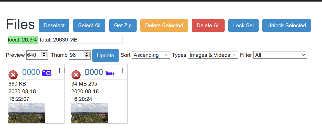Image resolution: width=322 pixels, height=136 pixels.
Task: Open the Sort dropdown showing Ascending
Action: point(151,55)
